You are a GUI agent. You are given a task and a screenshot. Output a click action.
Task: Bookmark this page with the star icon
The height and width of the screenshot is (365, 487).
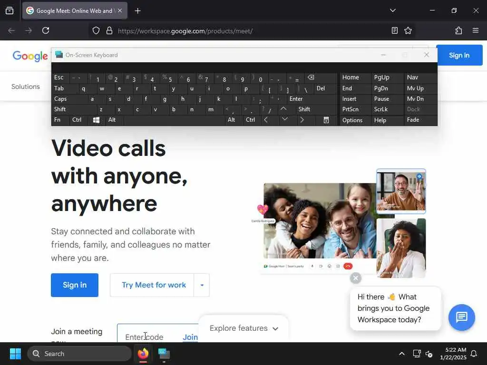408,30
